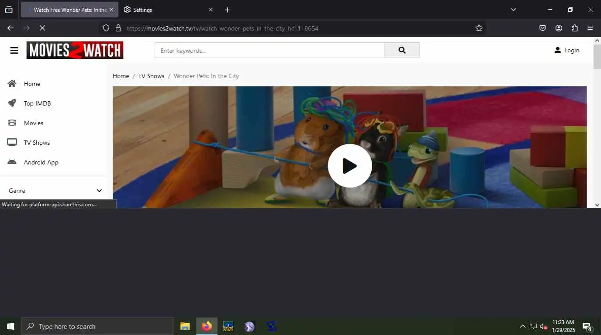
Task: Click the Firefox taskbar icon
Action: click(207, 326)
